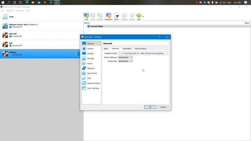Click the Discard toolbar icon
The width and height of the screenshot is (251, 141).
(x=132, y=16)
